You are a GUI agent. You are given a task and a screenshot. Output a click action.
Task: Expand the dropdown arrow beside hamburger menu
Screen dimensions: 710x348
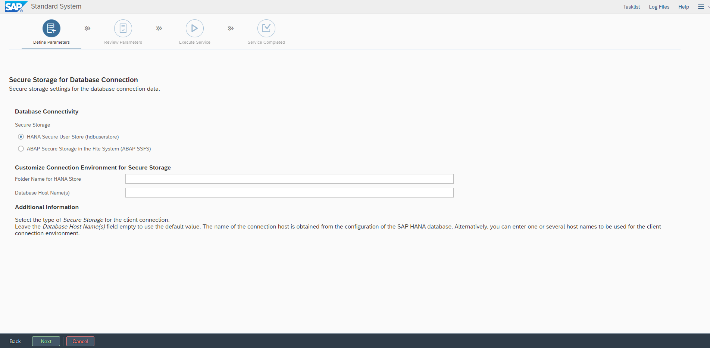pyautogui.click(x=708, y=7)
